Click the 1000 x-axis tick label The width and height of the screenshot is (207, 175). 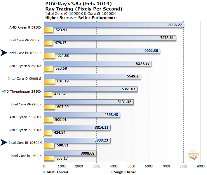[62, 166]
